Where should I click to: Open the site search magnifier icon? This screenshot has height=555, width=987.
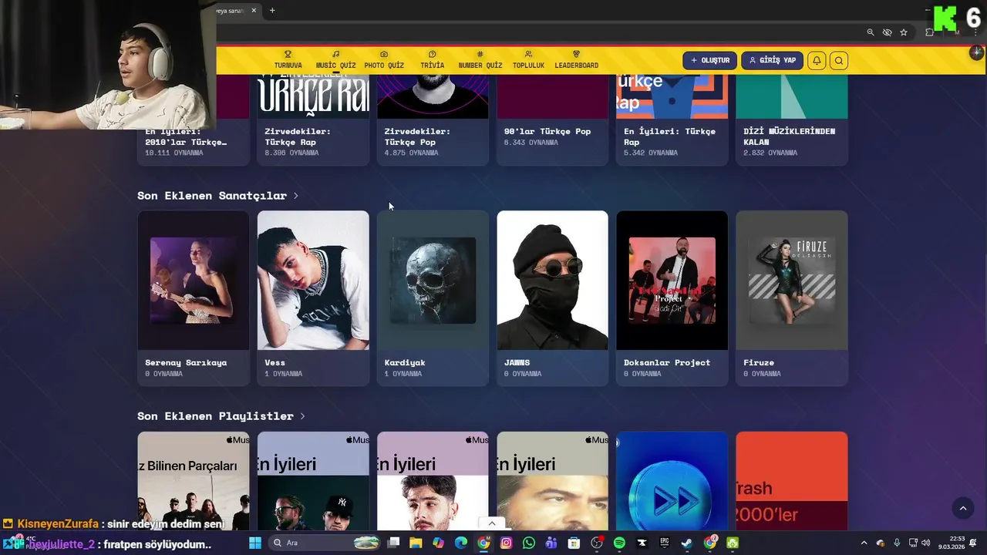839,60
